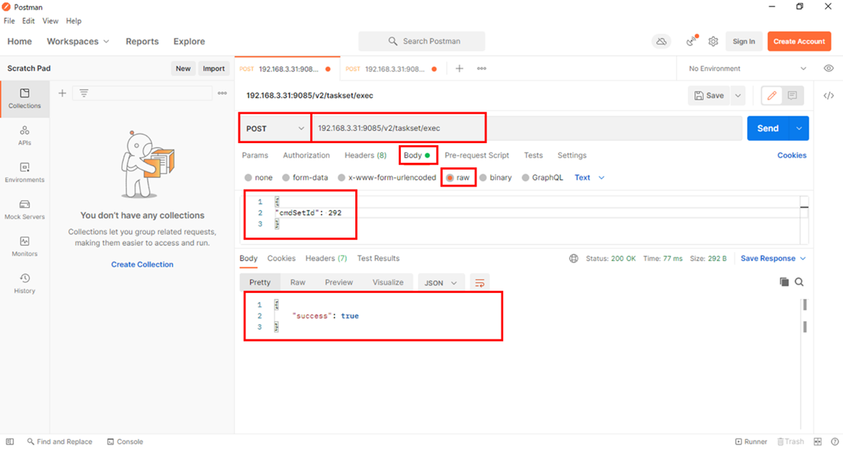Select the 'none' body type radio
The image size is (843, 449).
(248, 178)
